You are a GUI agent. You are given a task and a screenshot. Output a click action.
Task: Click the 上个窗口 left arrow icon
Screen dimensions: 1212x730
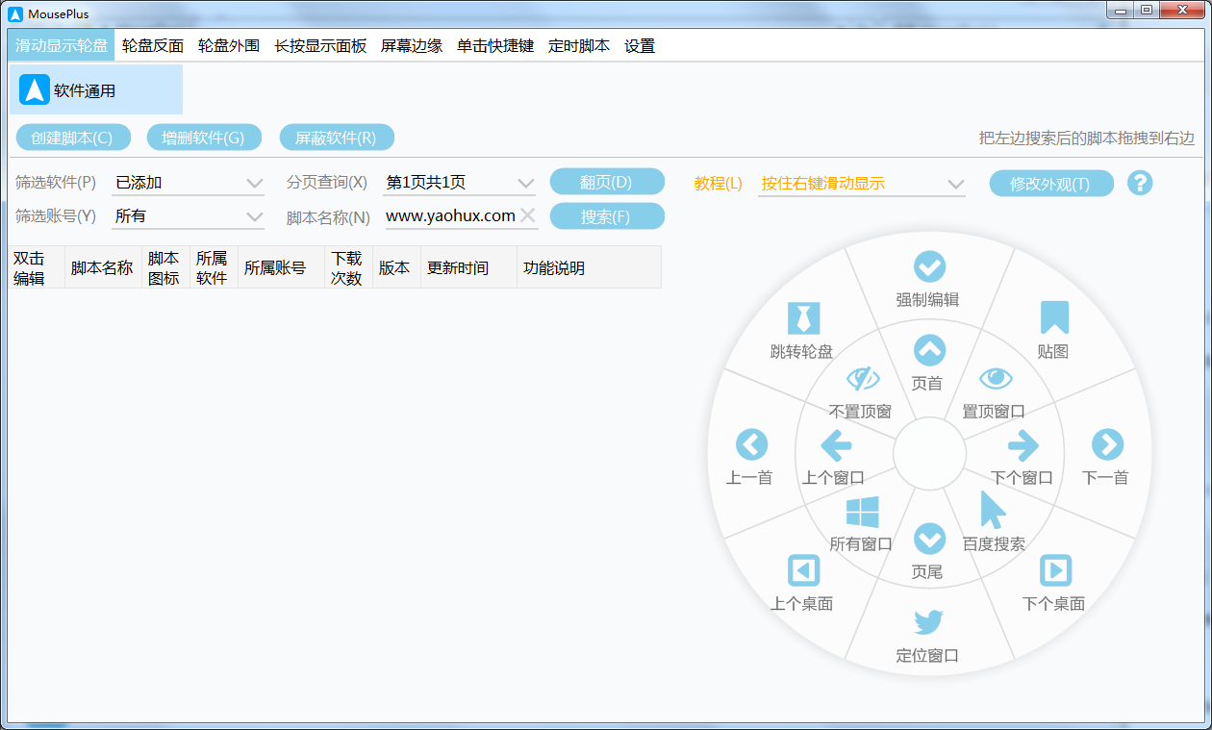pyautogui.click(x=835, y=445)
